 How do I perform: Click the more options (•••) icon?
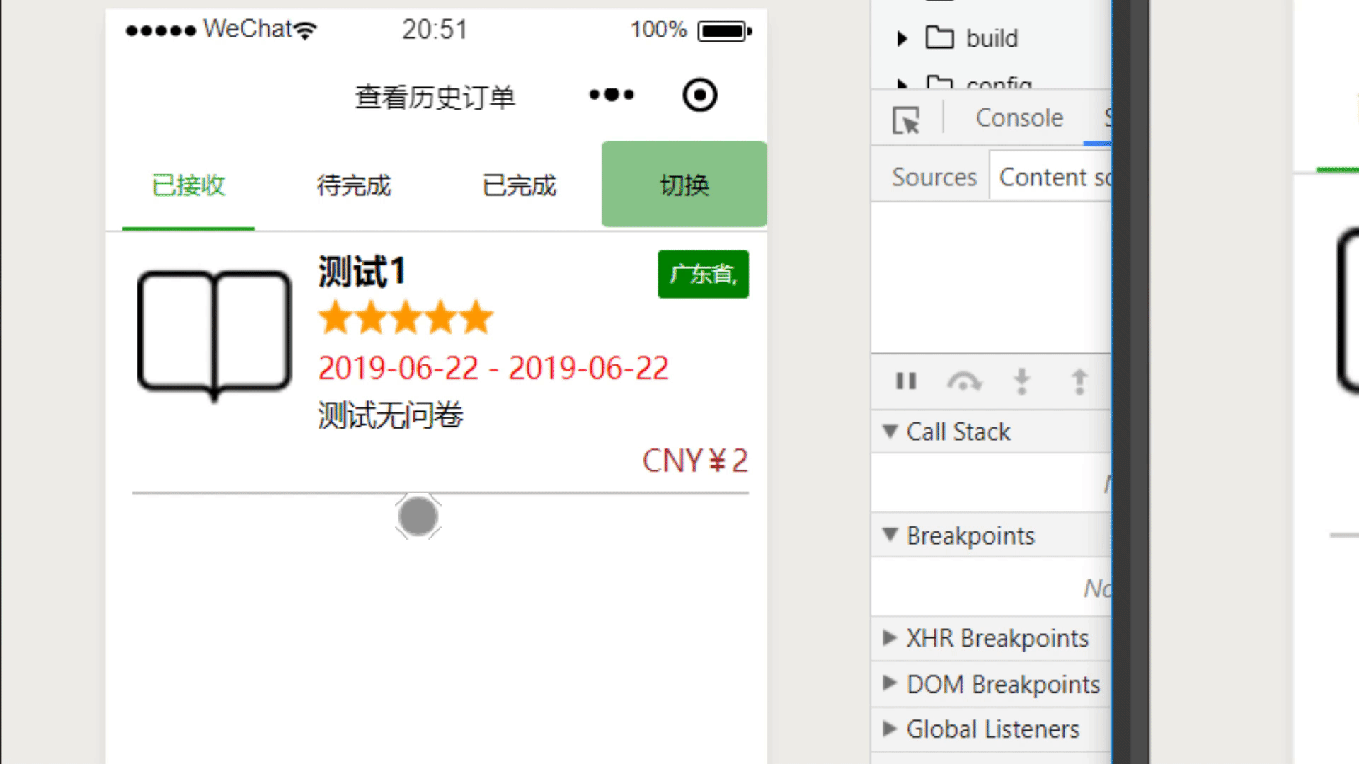pos(612,95)
